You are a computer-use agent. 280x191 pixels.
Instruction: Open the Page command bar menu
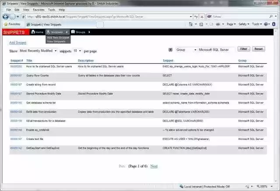pyautogui.click(x=231, y=24)
